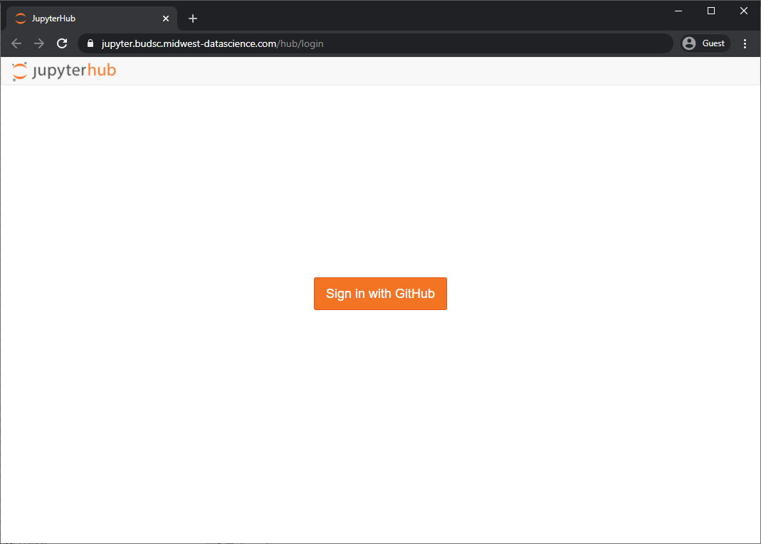Open the Guest profile button
Screen dimensions: 761x544
point(705,43)
